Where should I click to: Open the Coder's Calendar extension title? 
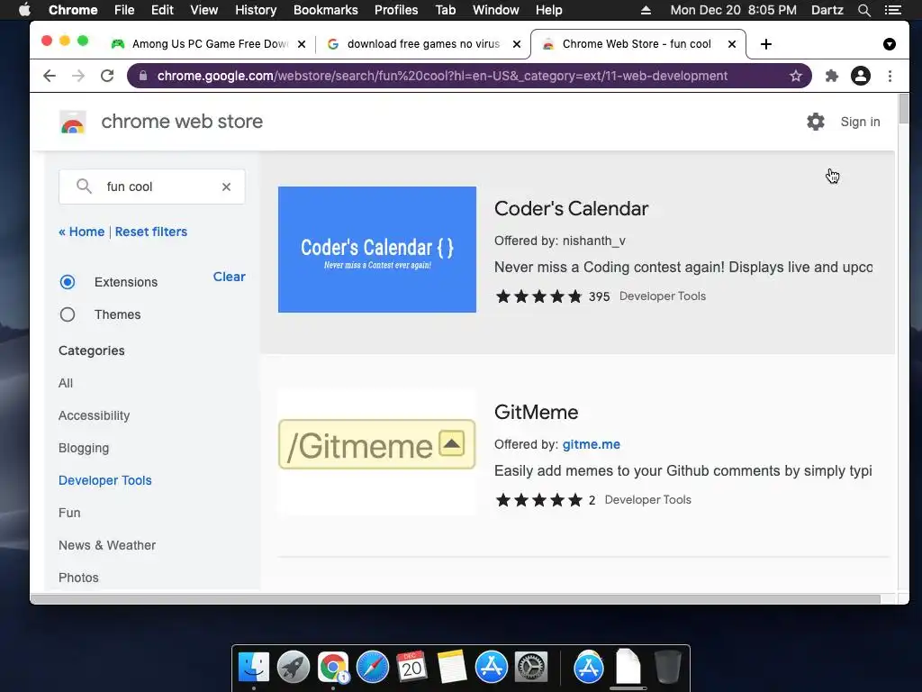pyautogui.click(x=571, y=208)
